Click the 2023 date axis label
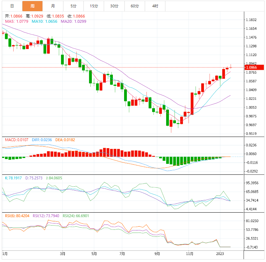The image size is (266, 262). point(220,254)
